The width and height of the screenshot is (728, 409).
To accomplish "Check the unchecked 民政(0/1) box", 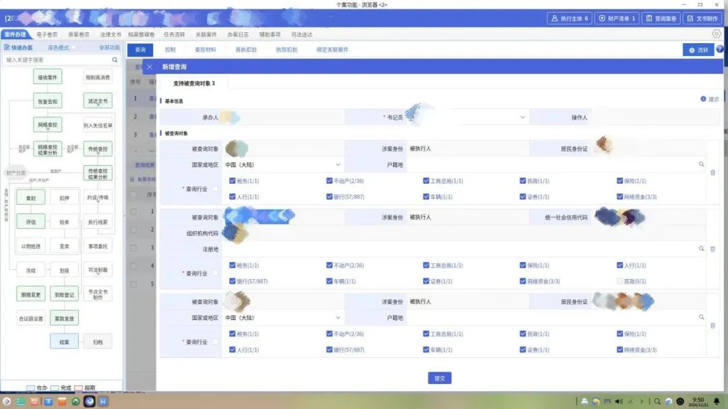I will click(619, 281).
